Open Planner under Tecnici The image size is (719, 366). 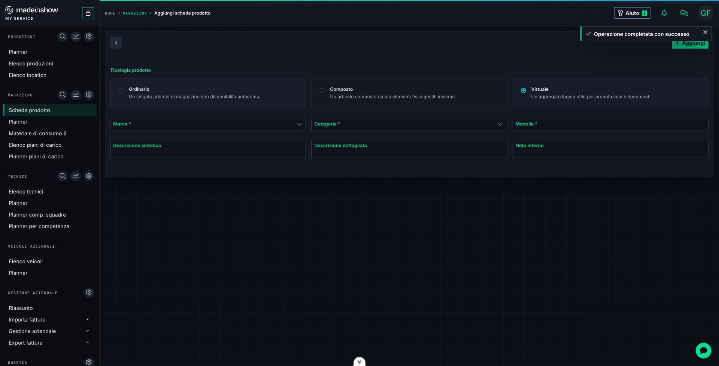[18, 203]
